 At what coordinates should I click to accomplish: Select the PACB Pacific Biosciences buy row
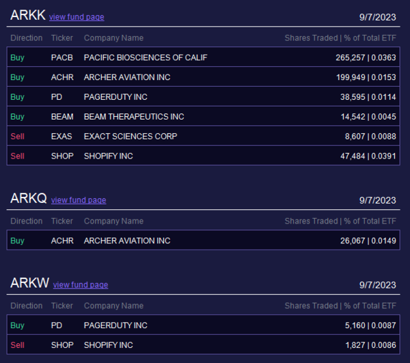203,57
